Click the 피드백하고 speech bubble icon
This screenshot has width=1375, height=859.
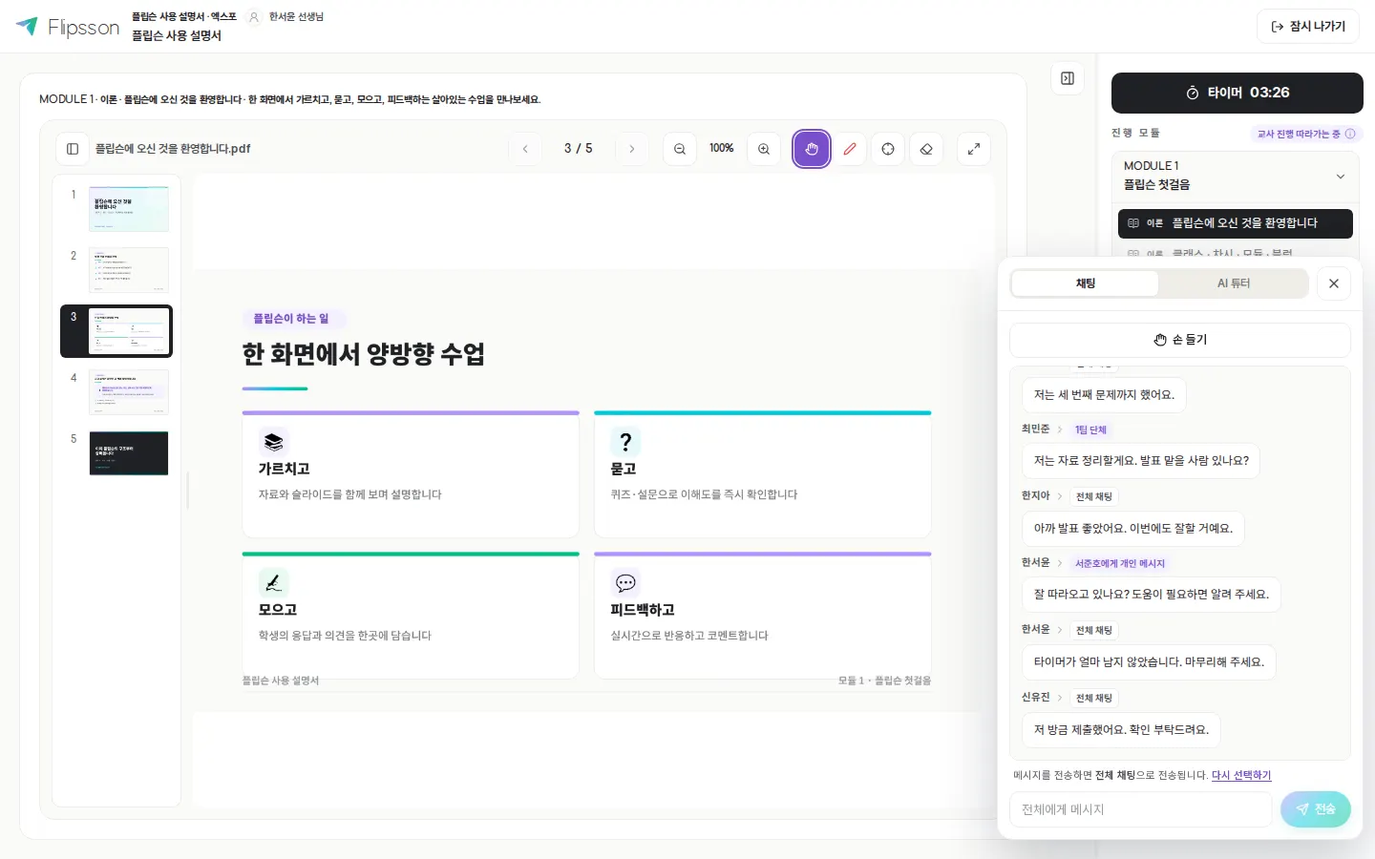click(x=626, y=582)
